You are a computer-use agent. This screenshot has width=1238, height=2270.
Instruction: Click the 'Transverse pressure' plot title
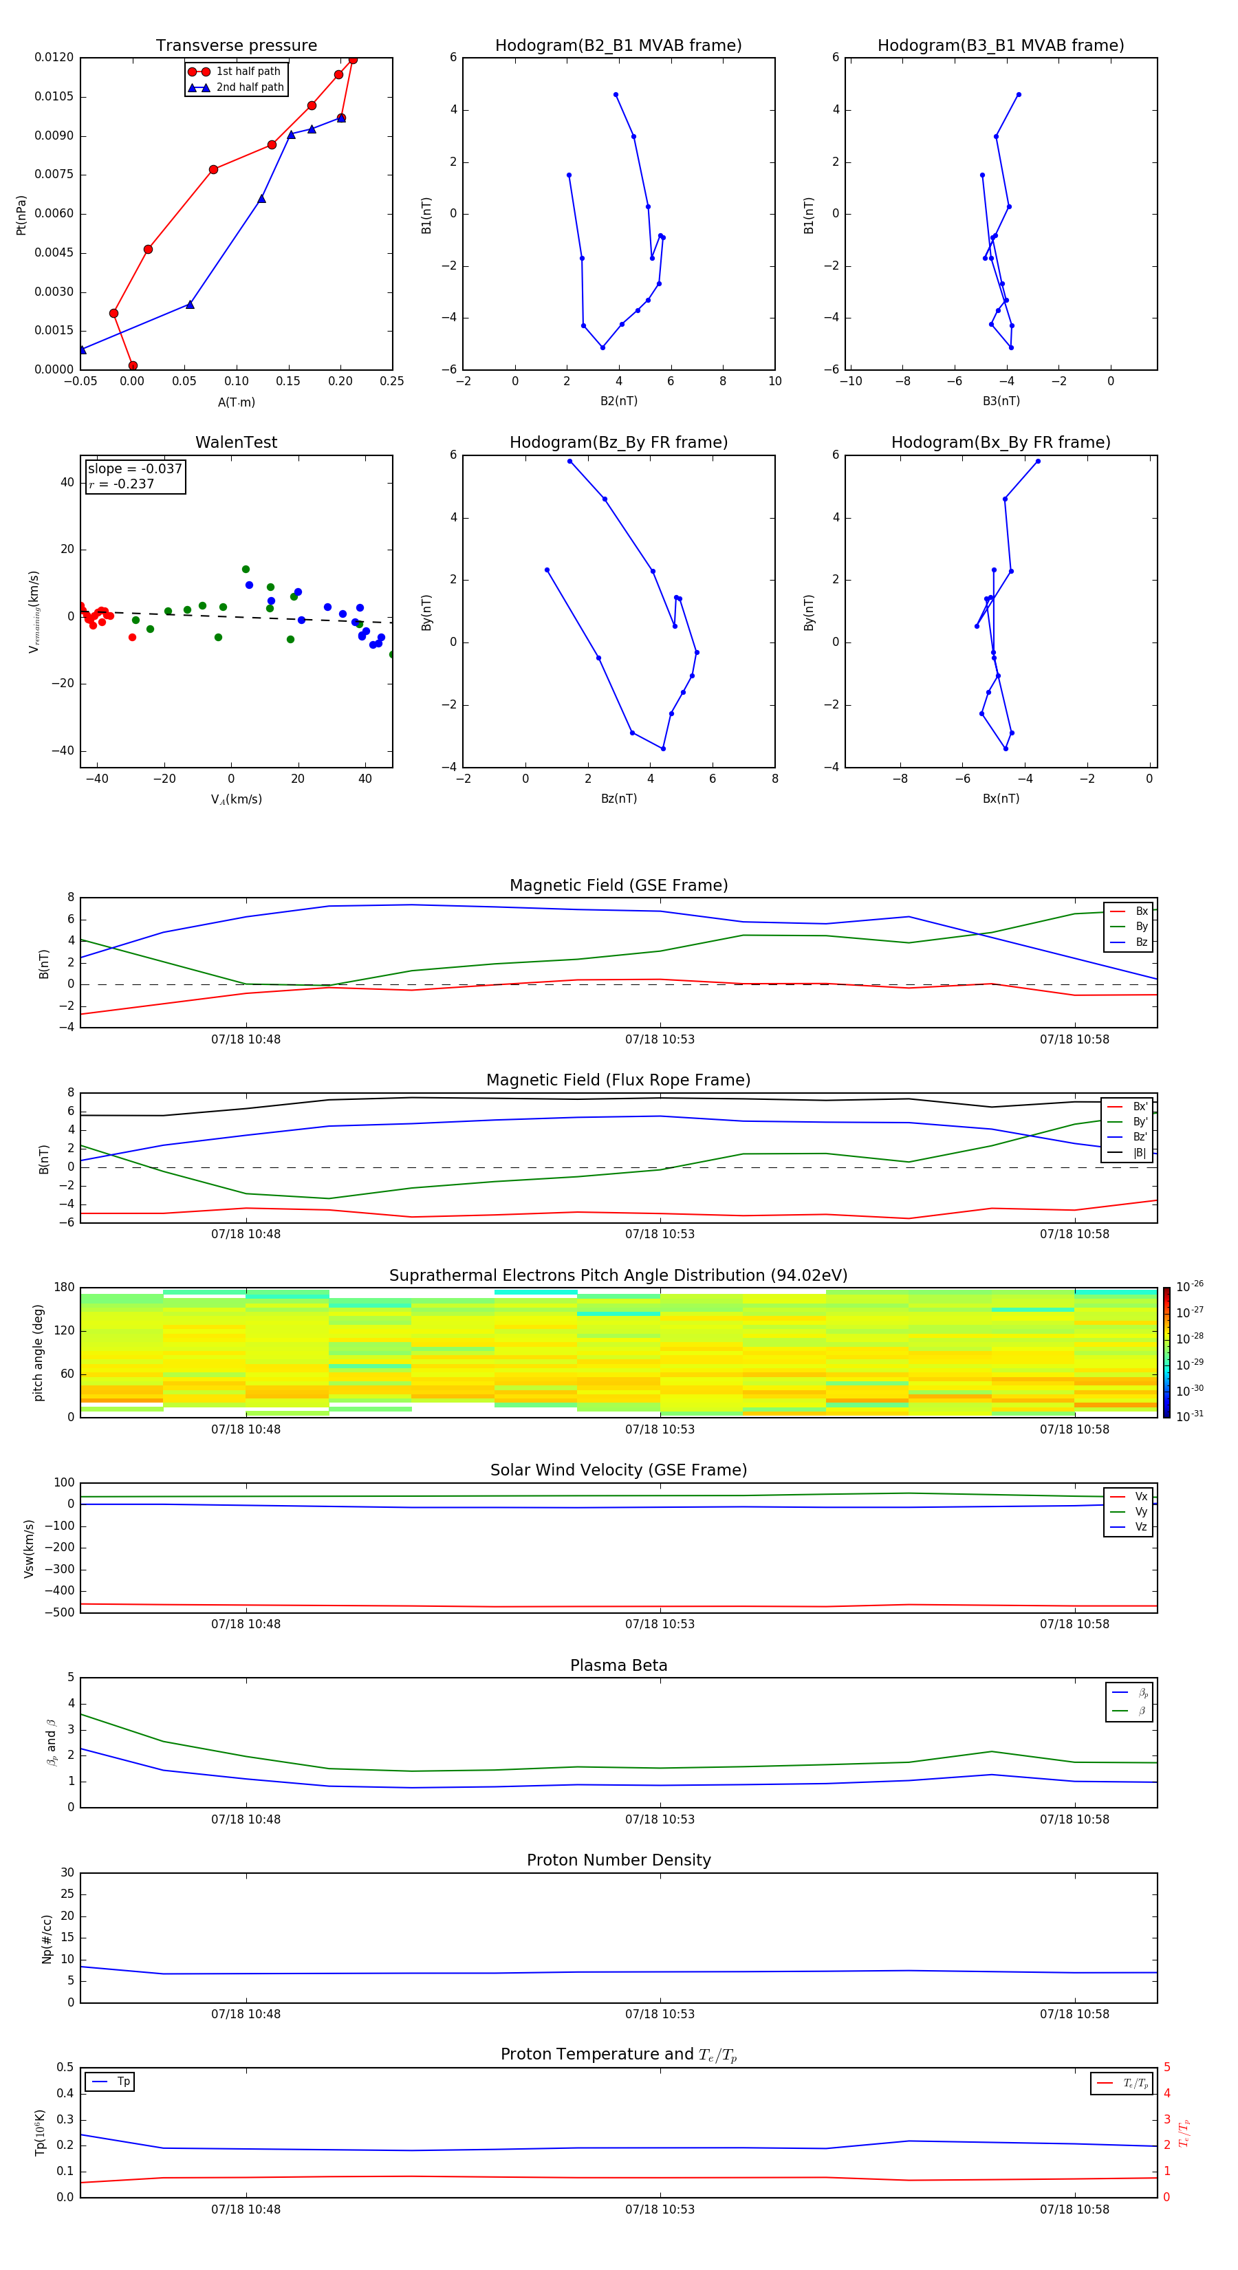click(x=236, y=46)
